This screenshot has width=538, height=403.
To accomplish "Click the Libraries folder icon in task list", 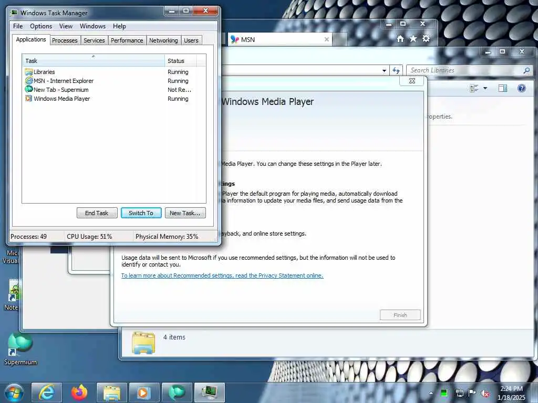I will (29, 72).
